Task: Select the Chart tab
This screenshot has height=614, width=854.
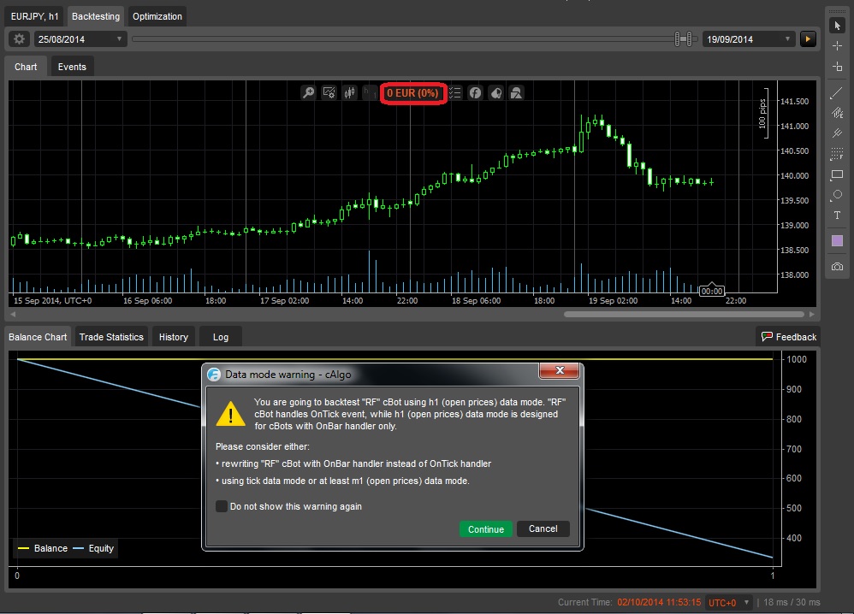Action: [26, 67]
